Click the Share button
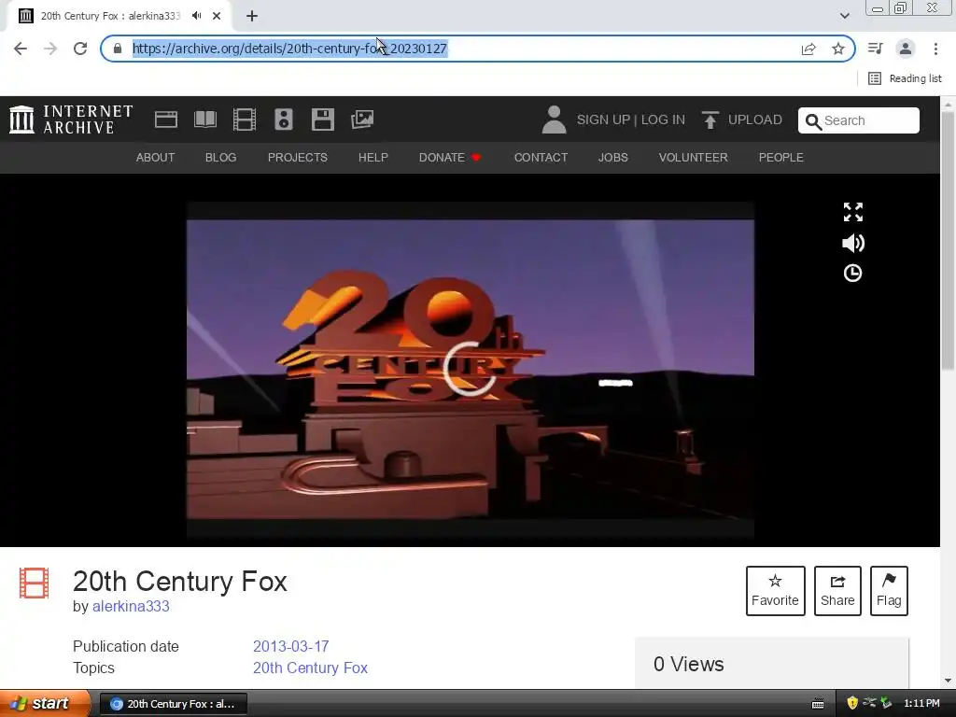 coord(837,591)
